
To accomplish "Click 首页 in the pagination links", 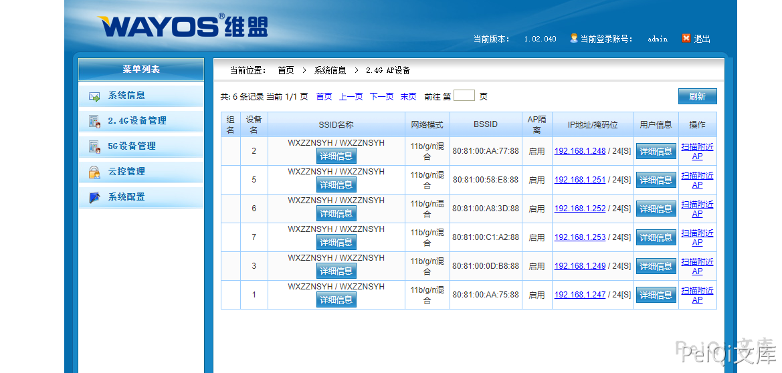I will (324, 97).
